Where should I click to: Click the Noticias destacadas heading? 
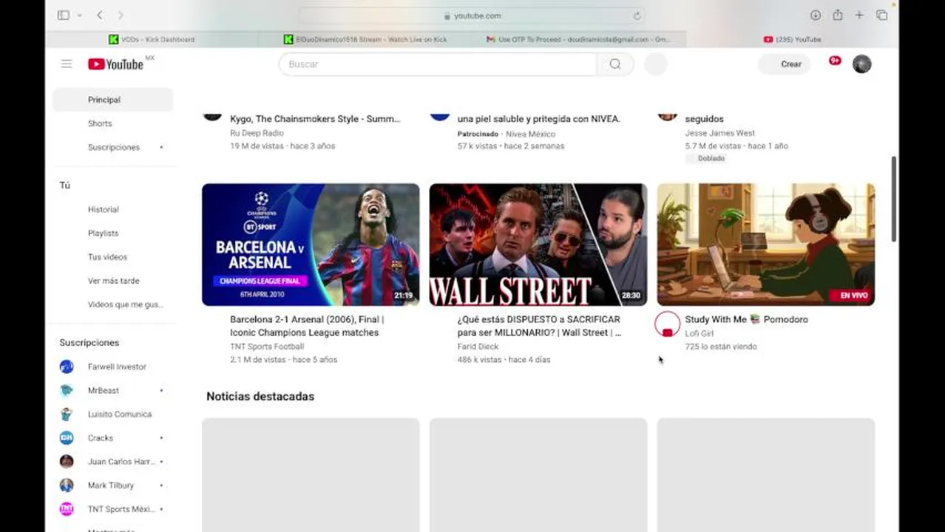(x=260, y=397)
